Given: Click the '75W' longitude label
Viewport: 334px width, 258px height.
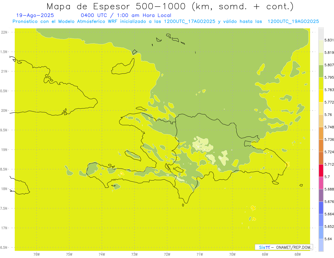Looking at the screenshot, I should (69, 254).
